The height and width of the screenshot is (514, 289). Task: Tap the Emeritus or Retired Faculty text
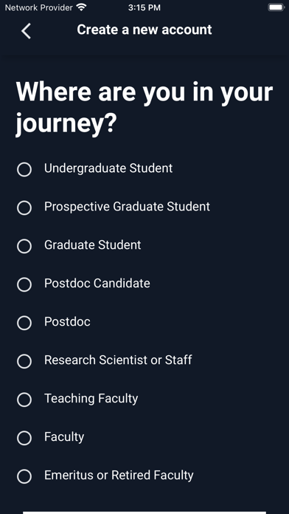(x=119, y=475)
